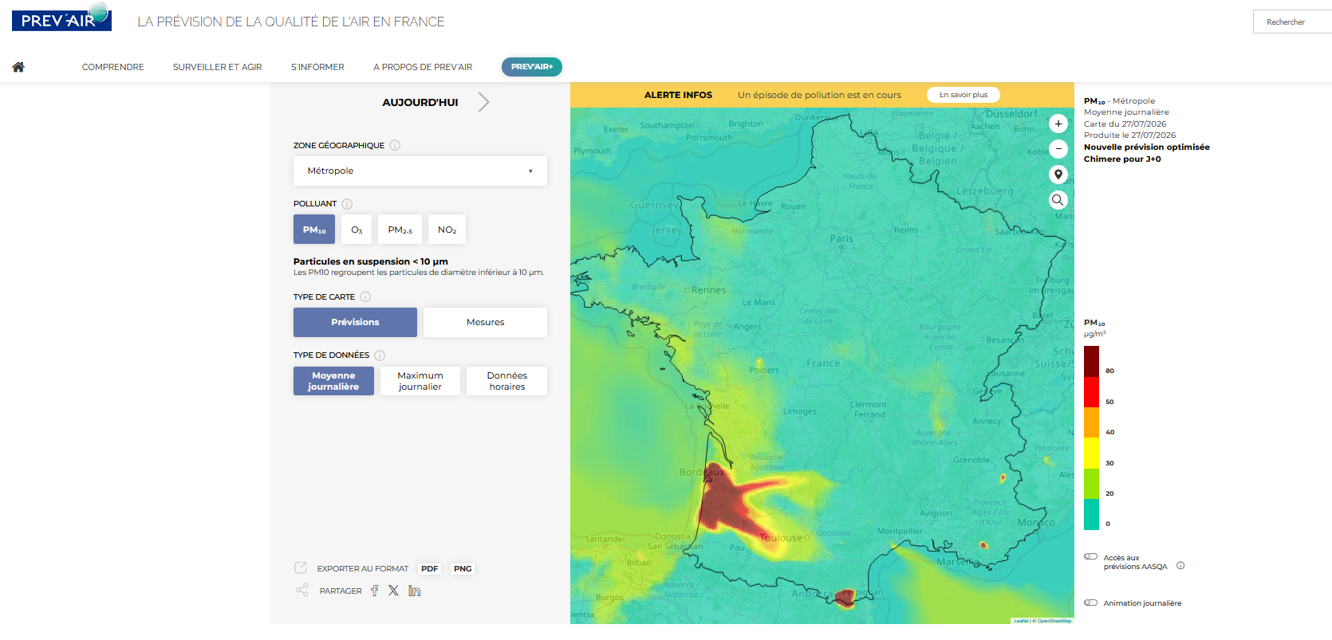Switch map type to Mesures
The width and height of the screenshot is (1332, 640).
click(x=485, y=322)
